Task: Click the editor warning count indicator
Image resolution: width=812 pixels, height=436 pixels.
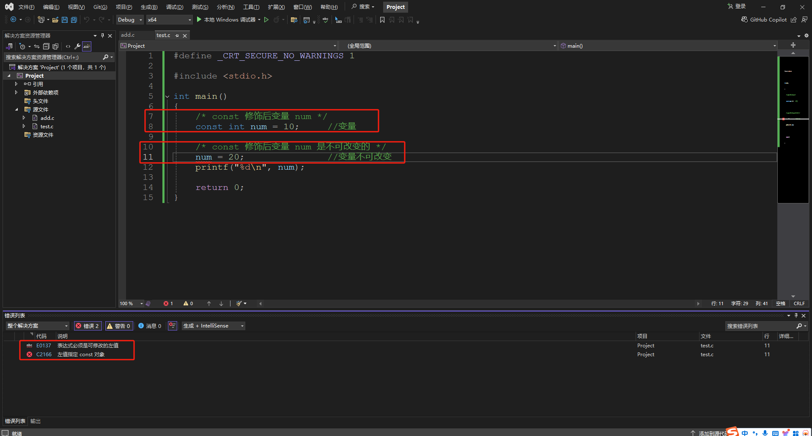Action: (188, 303)
